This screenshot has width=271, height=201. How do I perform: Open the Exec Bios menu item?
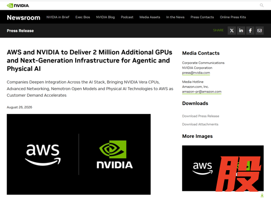(83, 17)
